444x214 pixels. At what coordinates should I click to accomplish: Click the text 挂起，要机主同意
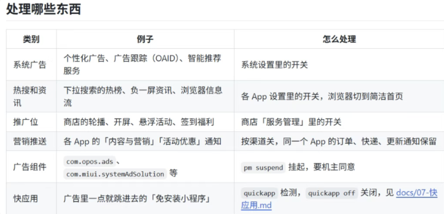(x=321, y=167)
